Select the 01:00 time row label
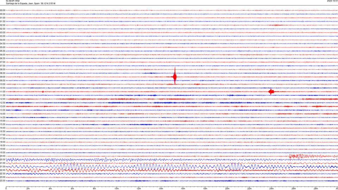Viewport: 338px width, 190px height. click(2, 18)
